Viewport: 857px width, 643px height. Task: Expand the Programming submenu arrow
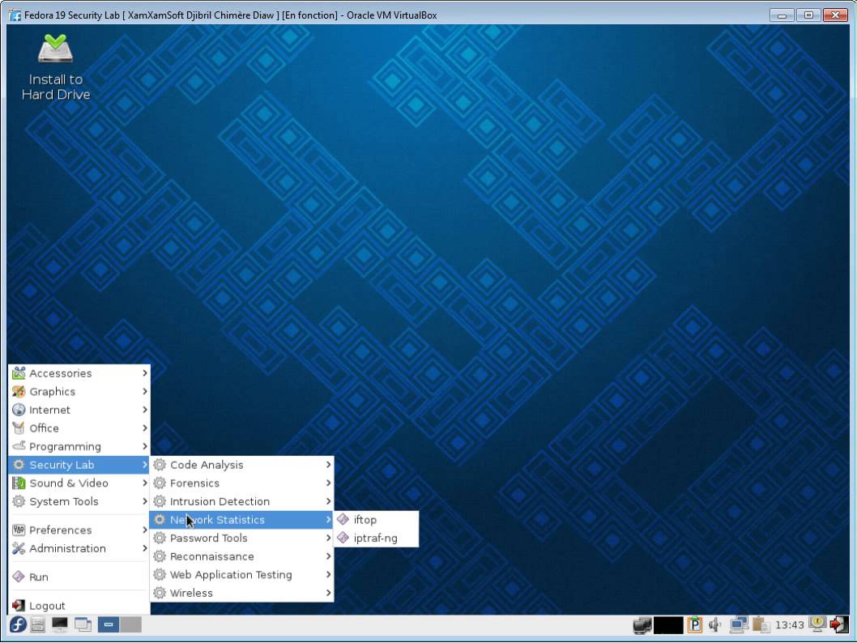pyautogui.click(x=145, y=446)
